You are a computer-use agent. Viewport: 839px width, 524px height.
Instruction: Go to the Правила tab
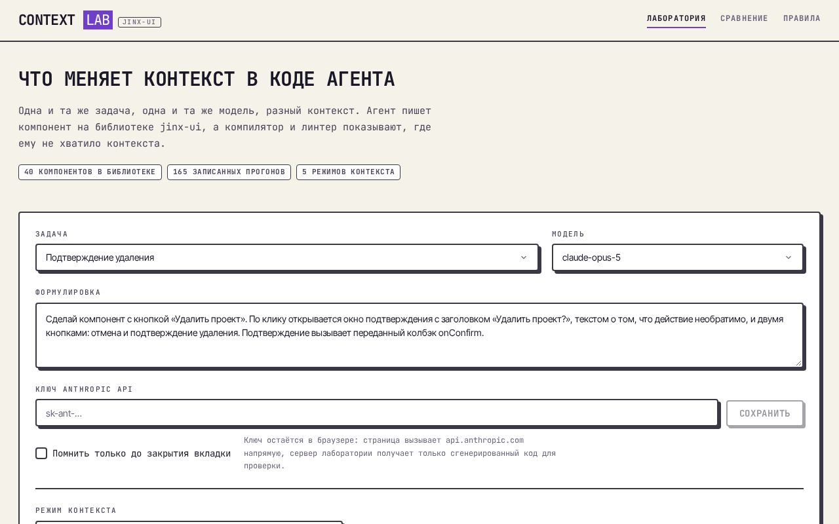click(x=802, y=18)
